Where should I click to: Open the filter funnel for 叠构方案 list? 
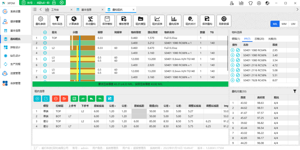[295, 92]
